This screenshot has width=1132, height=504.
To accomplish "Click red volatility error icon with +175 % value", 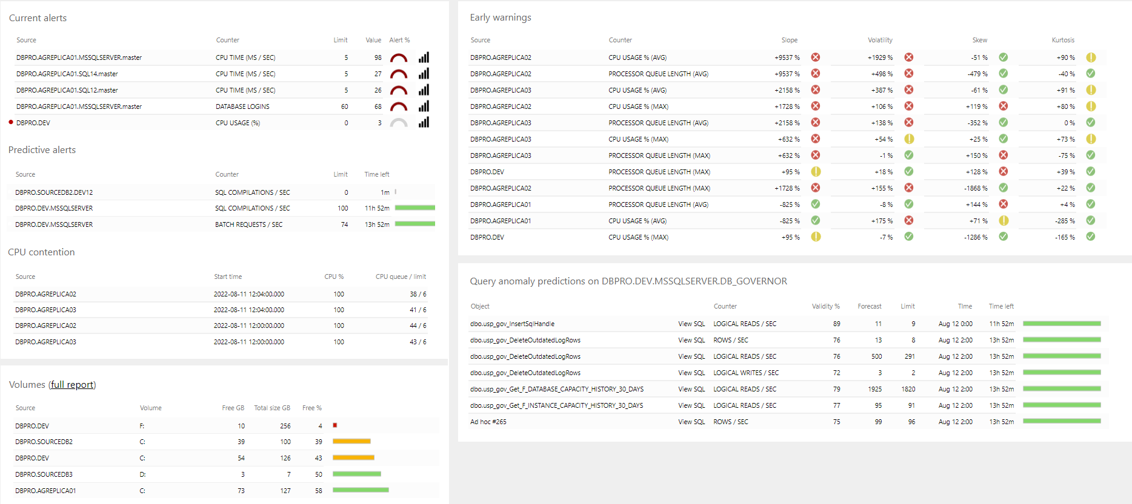I will pos(909,220).
